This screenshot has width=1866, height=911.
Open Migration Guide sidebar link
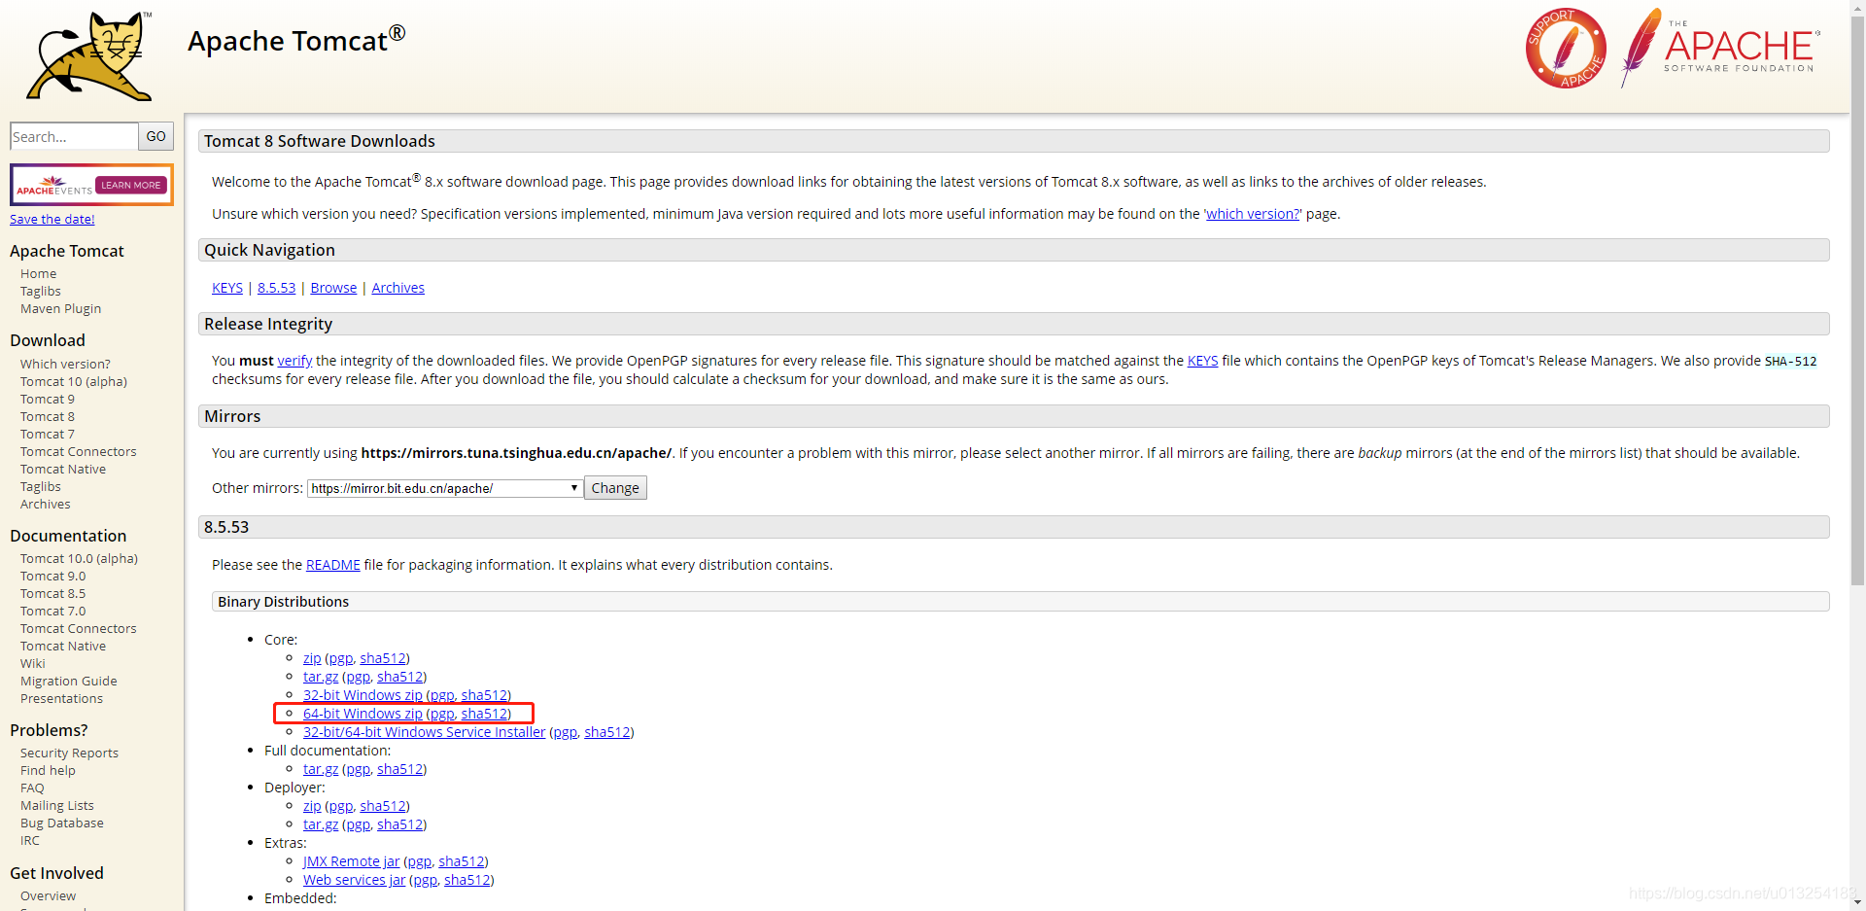pyautogui.click(x=68, y=682)
